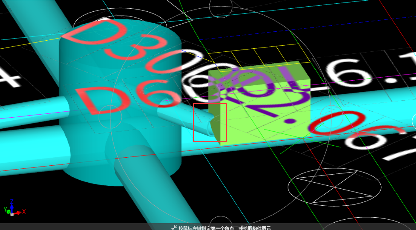Click the status bar prompt '按鼠标左键指定第一个角点'

(207, 228)
